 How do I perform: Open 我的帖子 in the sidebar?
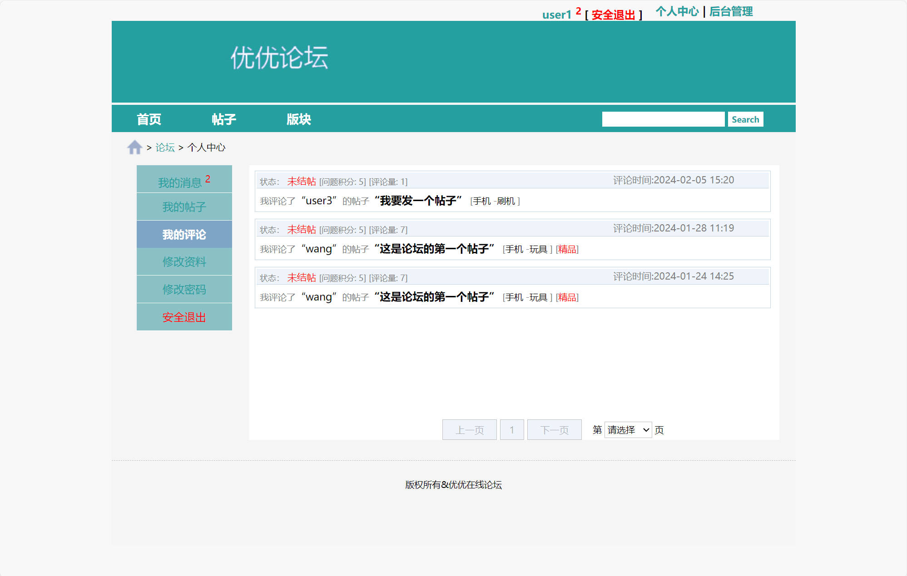[x=184, y=207]
